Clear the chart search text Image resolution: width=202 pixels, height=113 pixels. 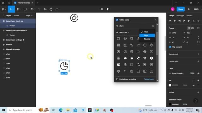point(153,26)
